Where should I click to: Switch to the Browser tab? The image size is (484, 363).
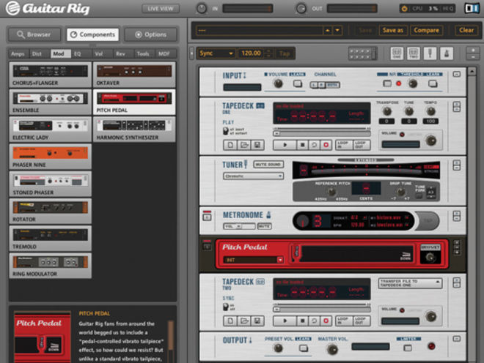pyautogui.click(x=34, y=34)
